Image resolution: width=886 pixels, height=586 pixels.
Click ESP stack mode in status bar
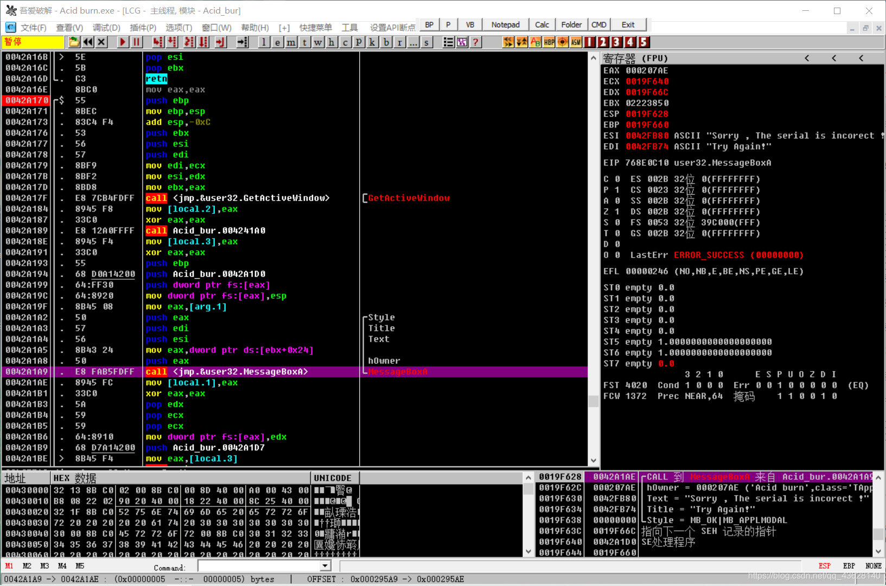(825, 566)
